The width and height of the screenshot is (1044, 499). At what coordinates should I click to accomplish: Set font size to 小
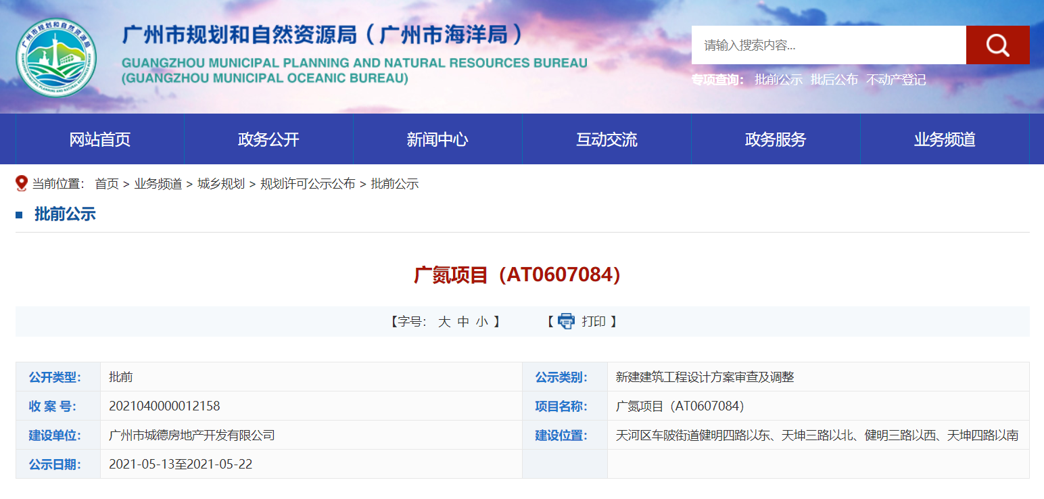pyautogui.click(x=481, y=322)
